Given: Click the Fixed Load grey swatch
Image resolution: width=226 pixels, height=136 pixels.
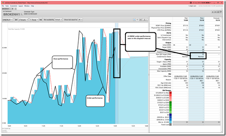Looking at the screenshot, I should [x=171, y=125].
